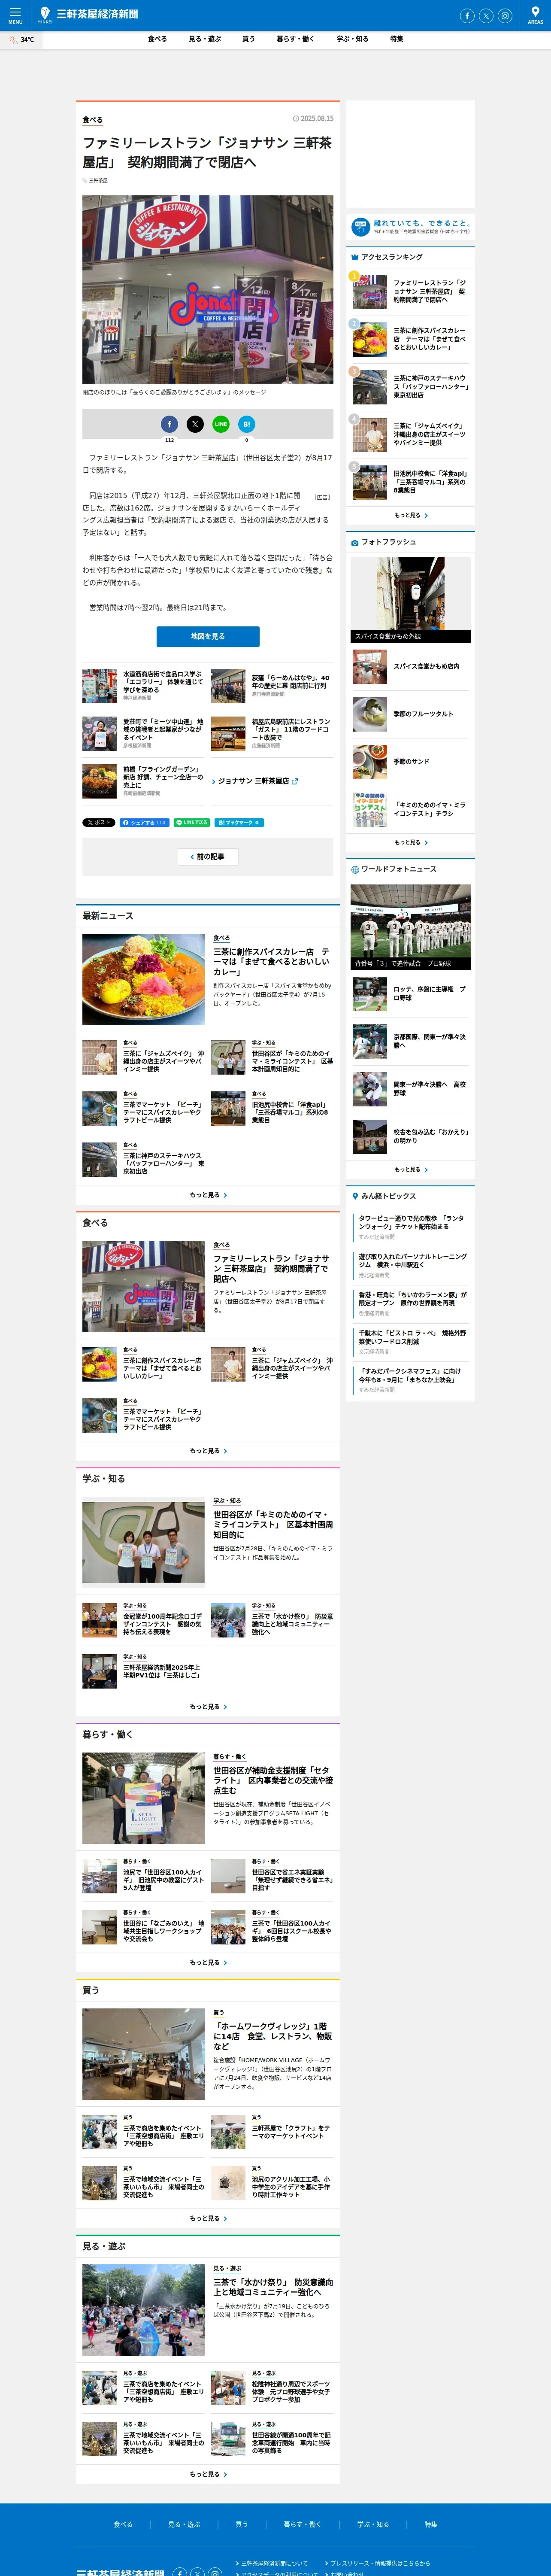This screenshot has width=551, height=2576.
Task: Click the B!ブックマーク button
Action: (239, 822)
